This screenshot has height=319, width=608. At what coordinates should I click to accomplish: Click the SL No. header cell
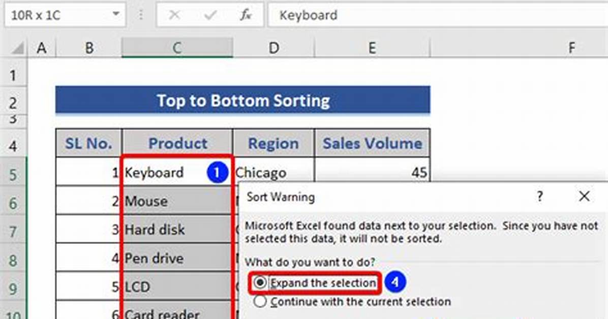pyautogui.click(x=89, y=143)
